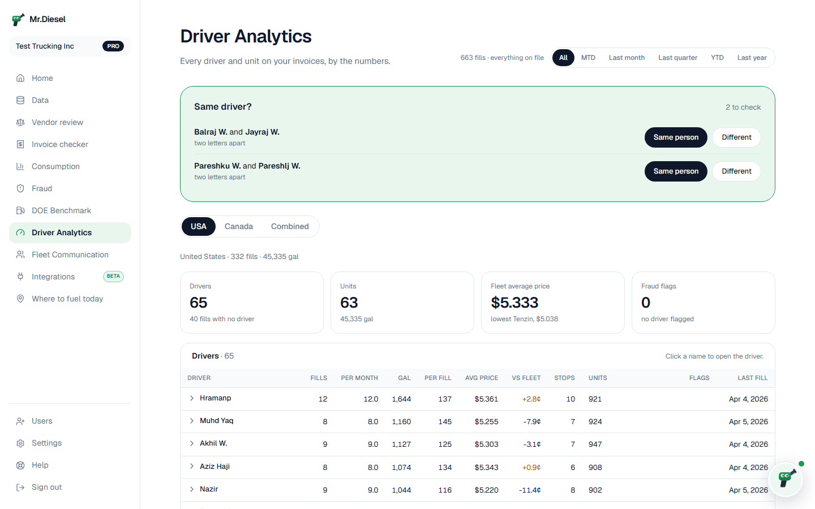The height and width of the screenshot is (509, 815).
Task: Open the Hramanp driver name link
Action: [215, 398]
